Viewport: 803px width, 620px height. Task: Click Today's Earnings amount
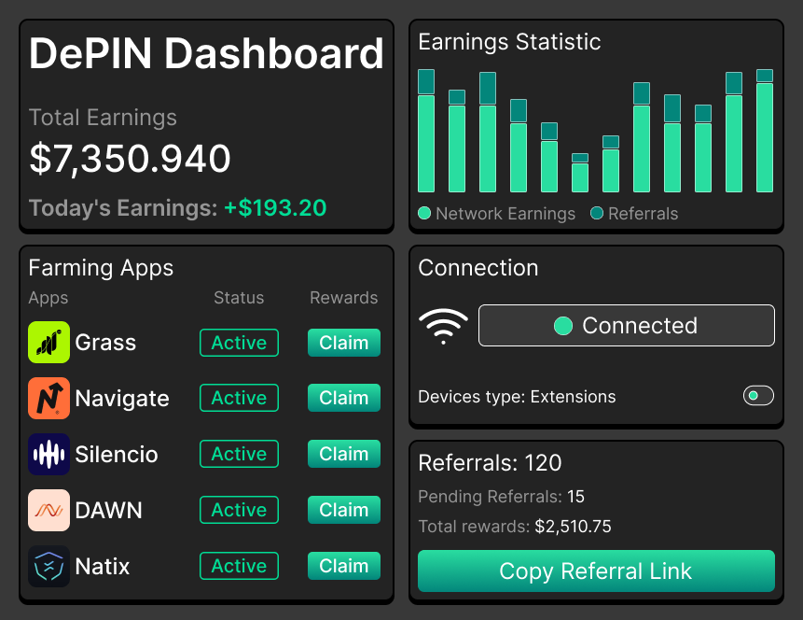point(276,207)
